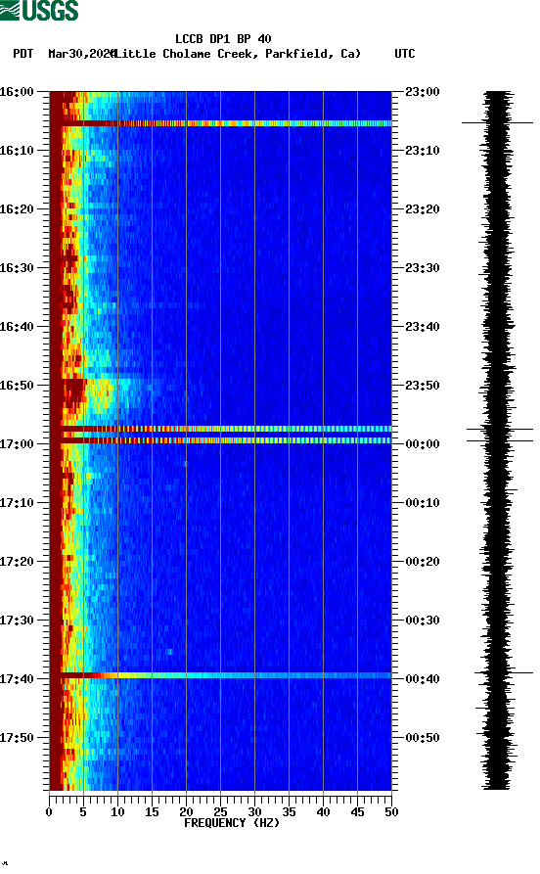Click the '17:10' PDT time label
The image size is (540, 874).
(17, 502)
